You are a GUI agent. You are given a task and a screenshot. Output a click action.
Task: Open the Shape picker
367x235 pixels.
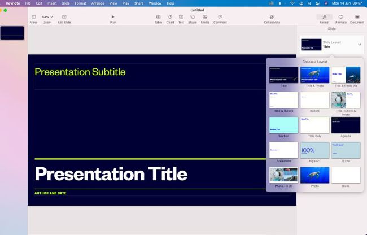click(193, 17)
